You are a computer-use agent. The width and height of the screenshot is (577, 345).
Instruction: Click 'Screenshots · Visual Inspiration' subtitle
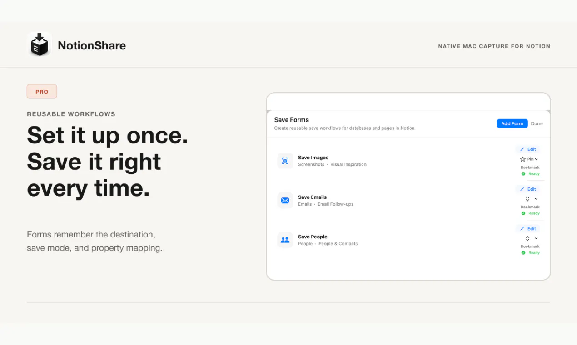tap(332, 164)
